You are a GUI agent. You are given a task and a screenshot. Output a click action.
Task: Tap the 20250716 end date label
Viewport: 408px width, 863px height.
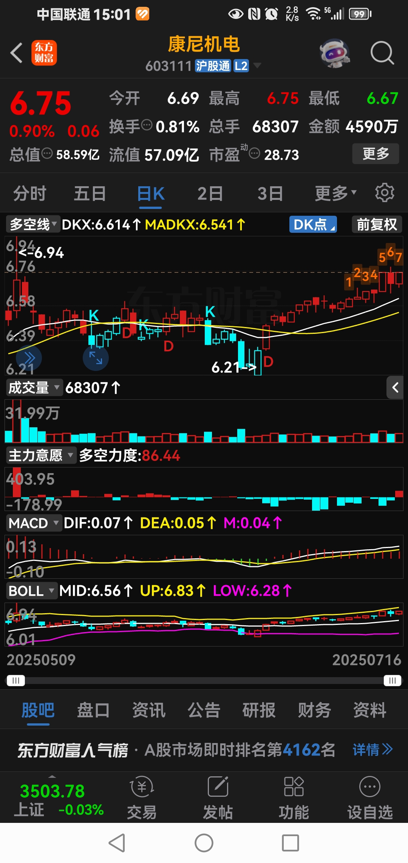(x=366, y=660)
